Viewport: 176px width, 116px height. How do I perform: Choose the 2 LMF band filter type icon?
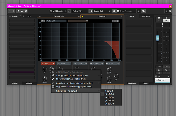click(x=86, y=64)
